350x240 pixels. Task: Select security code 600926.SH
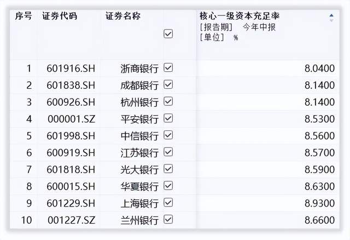tap(71, 102)
